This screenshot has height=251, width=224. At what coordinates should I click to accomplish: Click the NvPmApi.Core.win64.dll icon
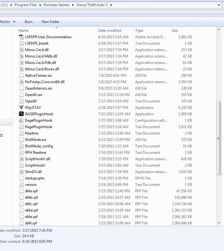[x=21, y=82]
